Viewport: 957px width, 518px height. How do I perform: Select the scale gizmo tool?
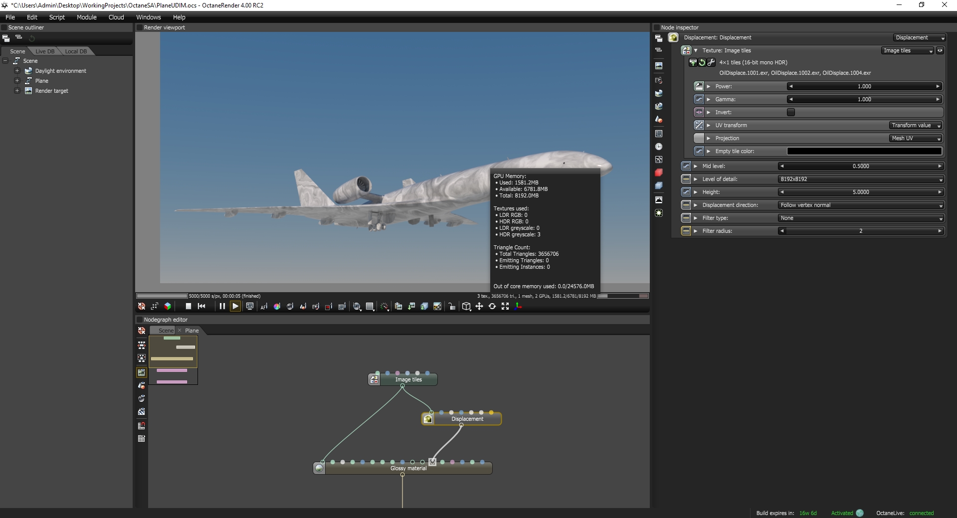click(x=505, y=306)
